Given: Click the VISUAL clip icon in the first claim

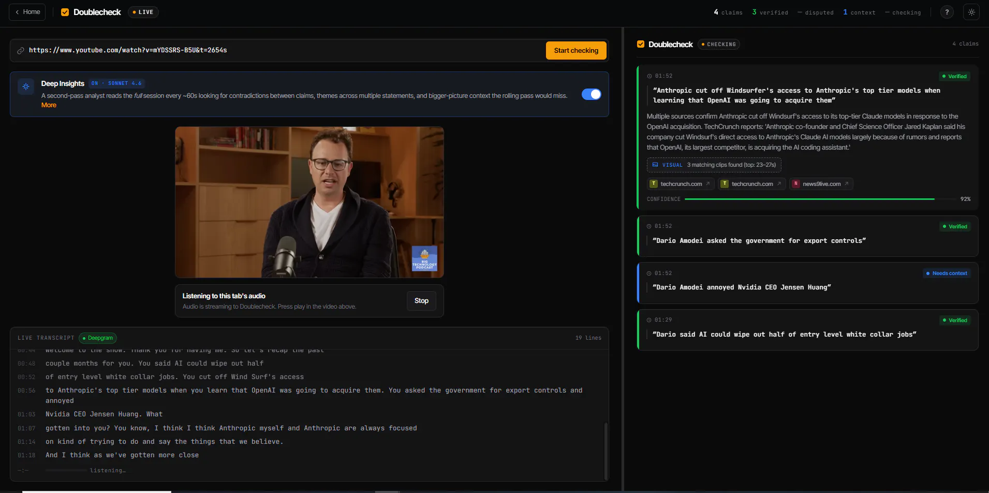Looking at the screenshot, I should (655, 165).
